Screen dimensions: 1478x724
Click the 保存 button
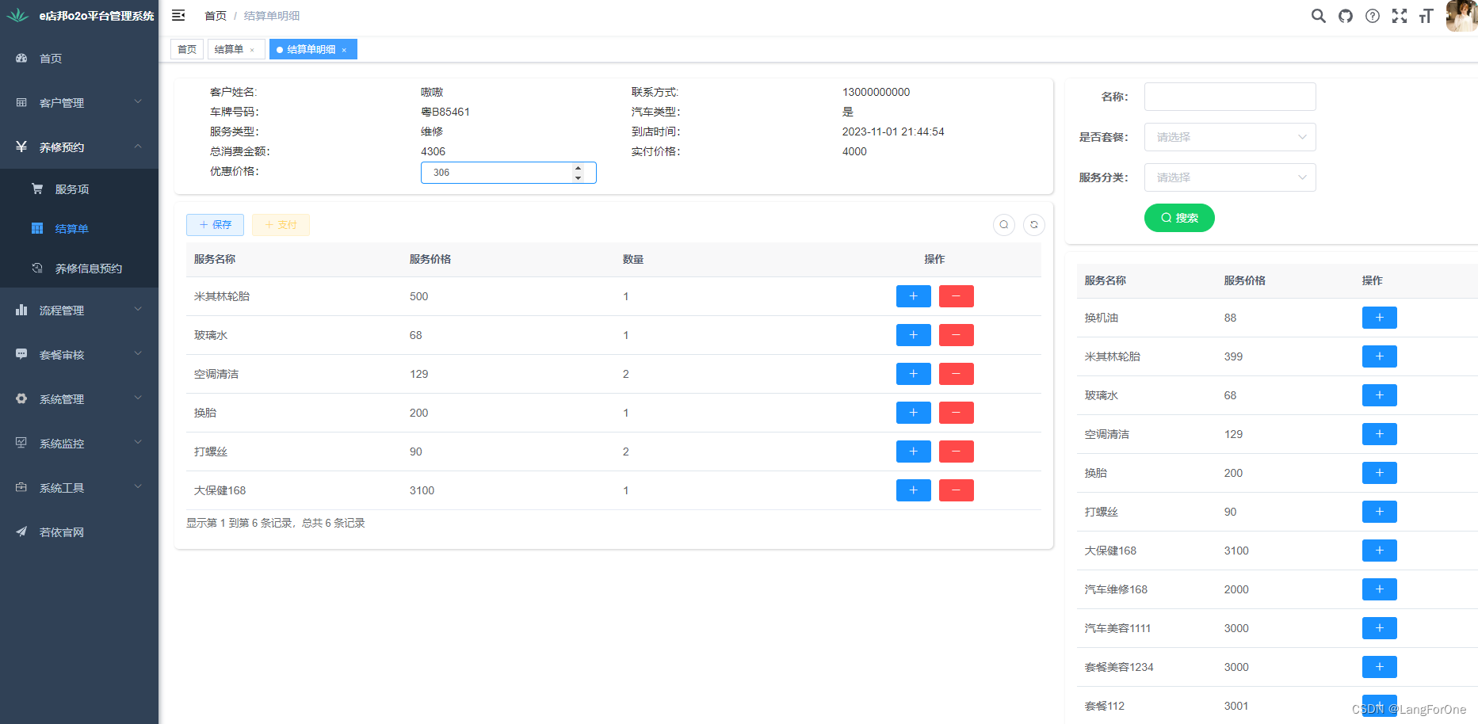coord(215,225)
